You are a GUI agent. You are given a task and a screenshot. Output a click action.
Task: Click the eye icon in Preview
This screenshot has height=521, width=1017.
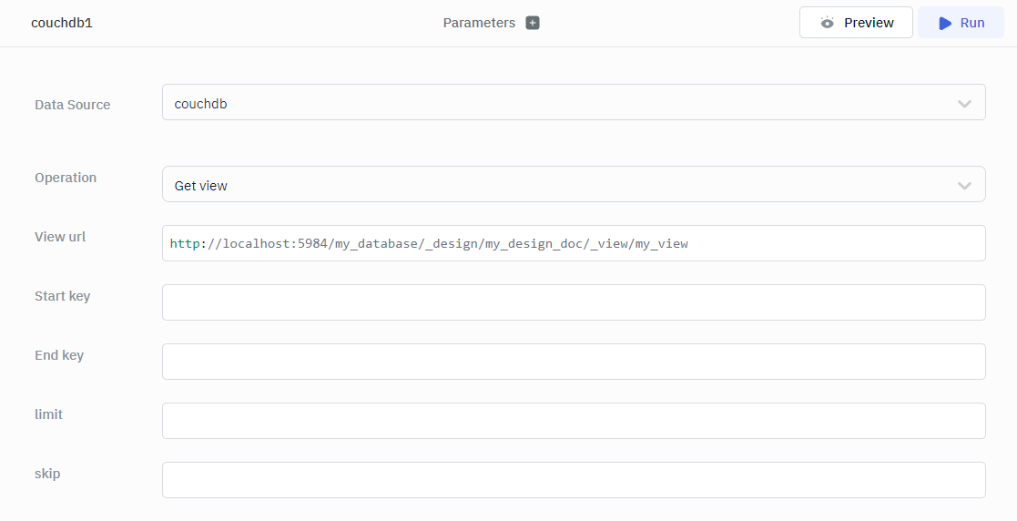pos(827,23)
